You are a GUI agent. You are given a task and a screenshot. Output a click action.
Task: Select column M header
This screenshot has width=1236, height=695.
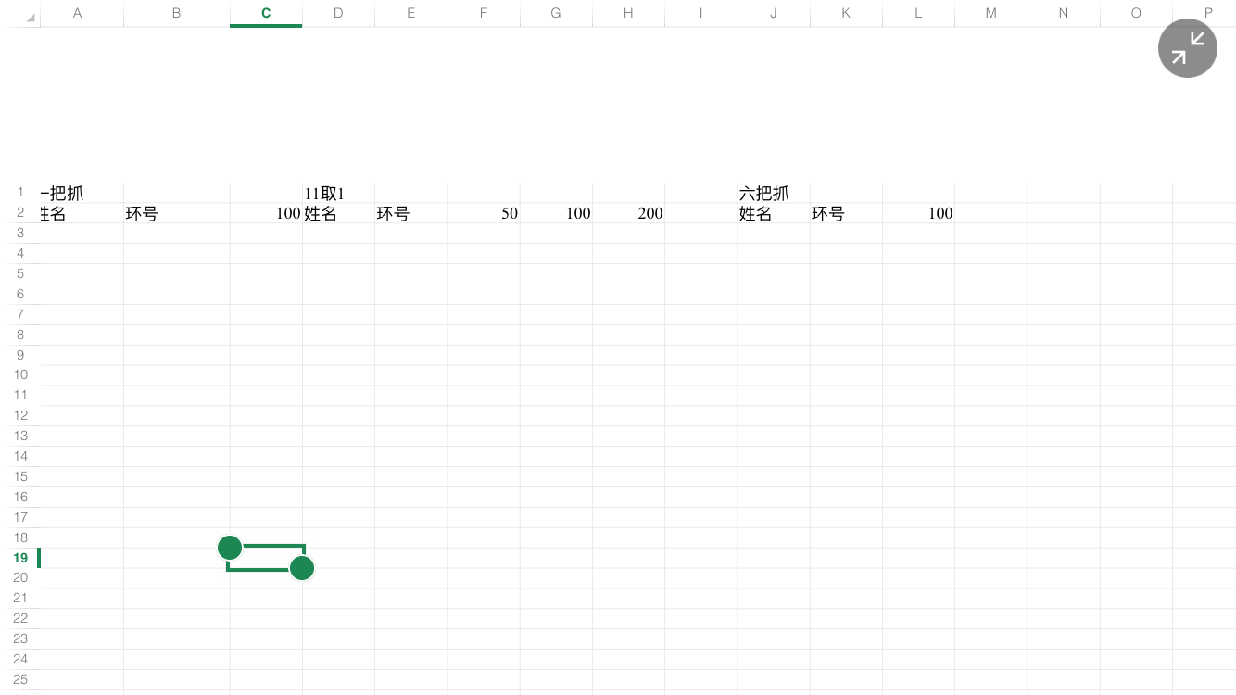990,13
